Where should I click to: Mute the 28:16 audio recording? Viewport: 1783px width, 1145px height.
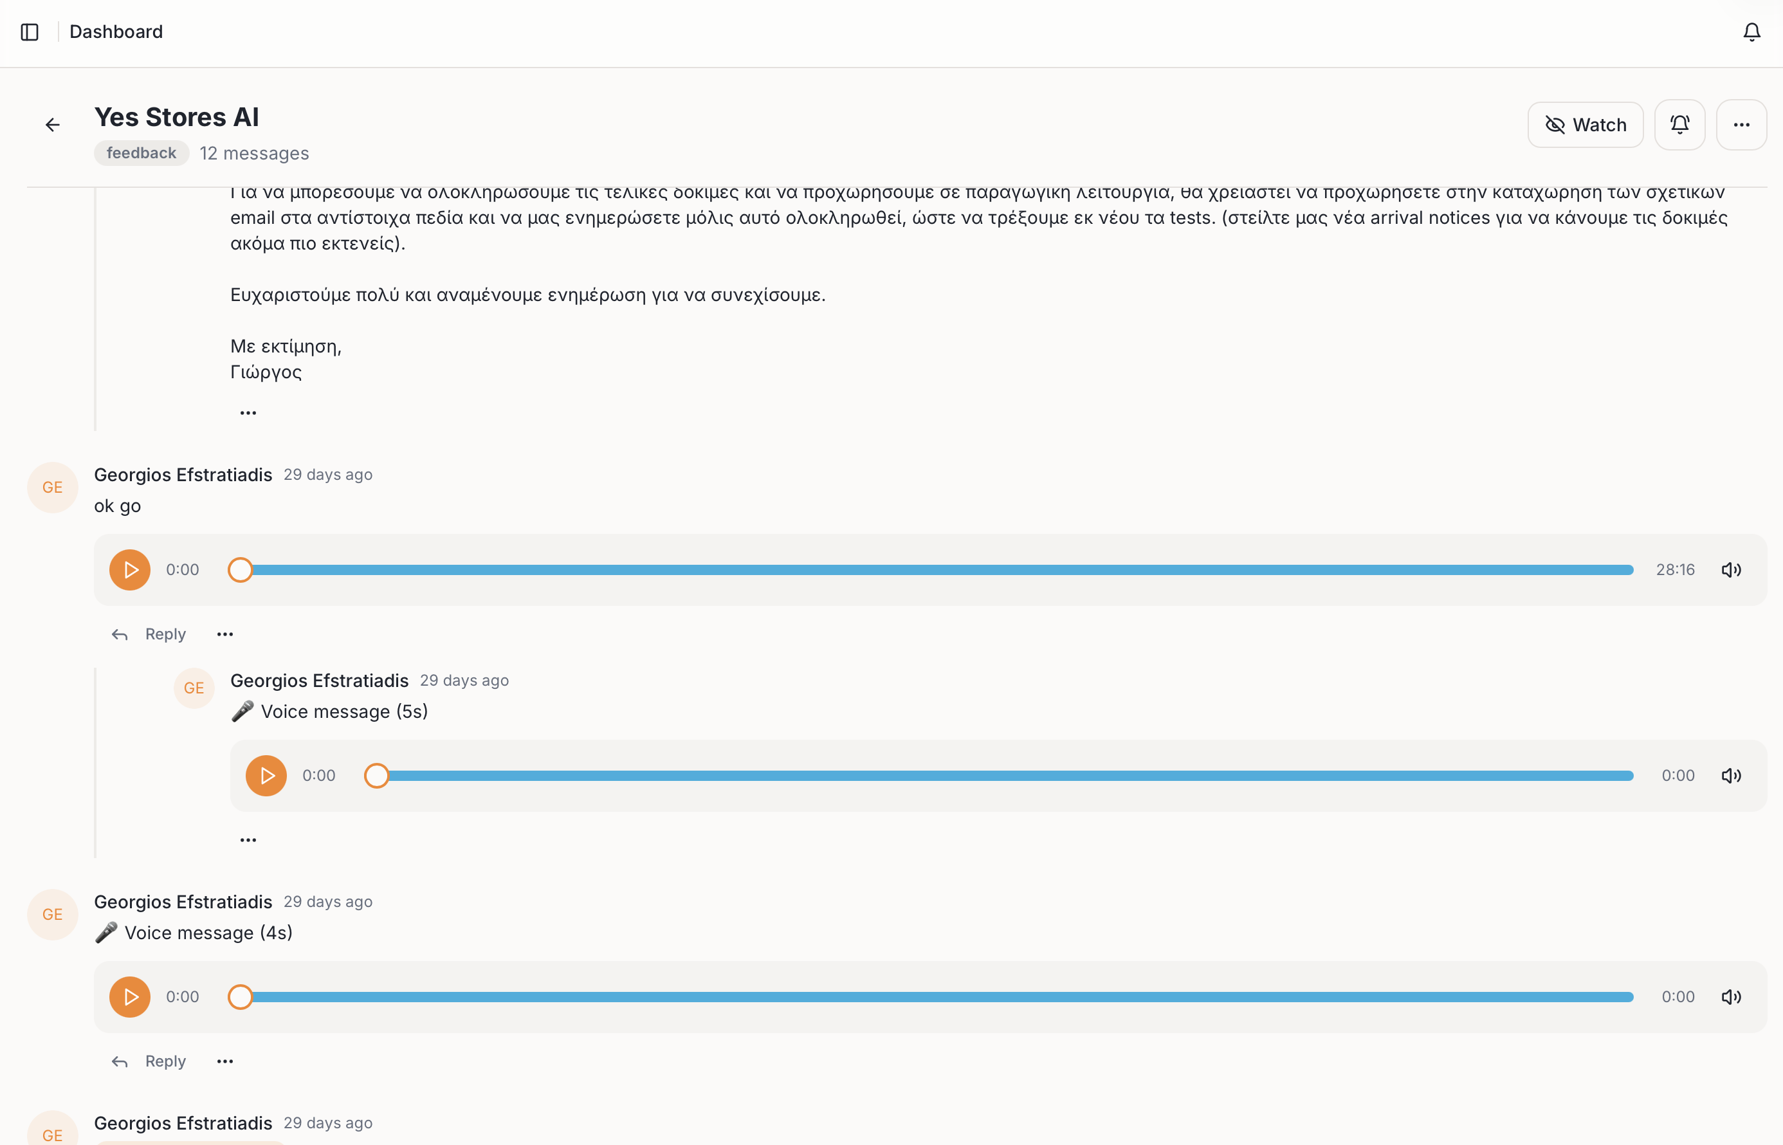tap(1732, 569)
